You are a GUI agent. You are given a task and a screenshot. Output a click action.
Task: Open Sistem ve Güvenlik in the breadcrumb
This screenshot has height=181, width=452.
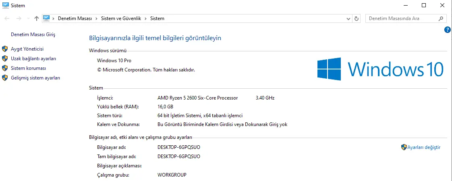[121, 18]
